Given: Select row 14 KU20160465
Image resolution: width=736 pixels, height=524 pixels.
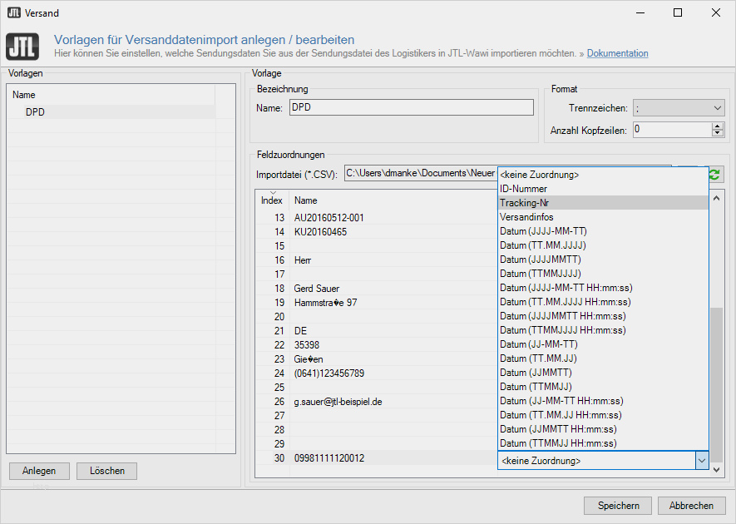Looking at the screenshot, I should 377,231.
